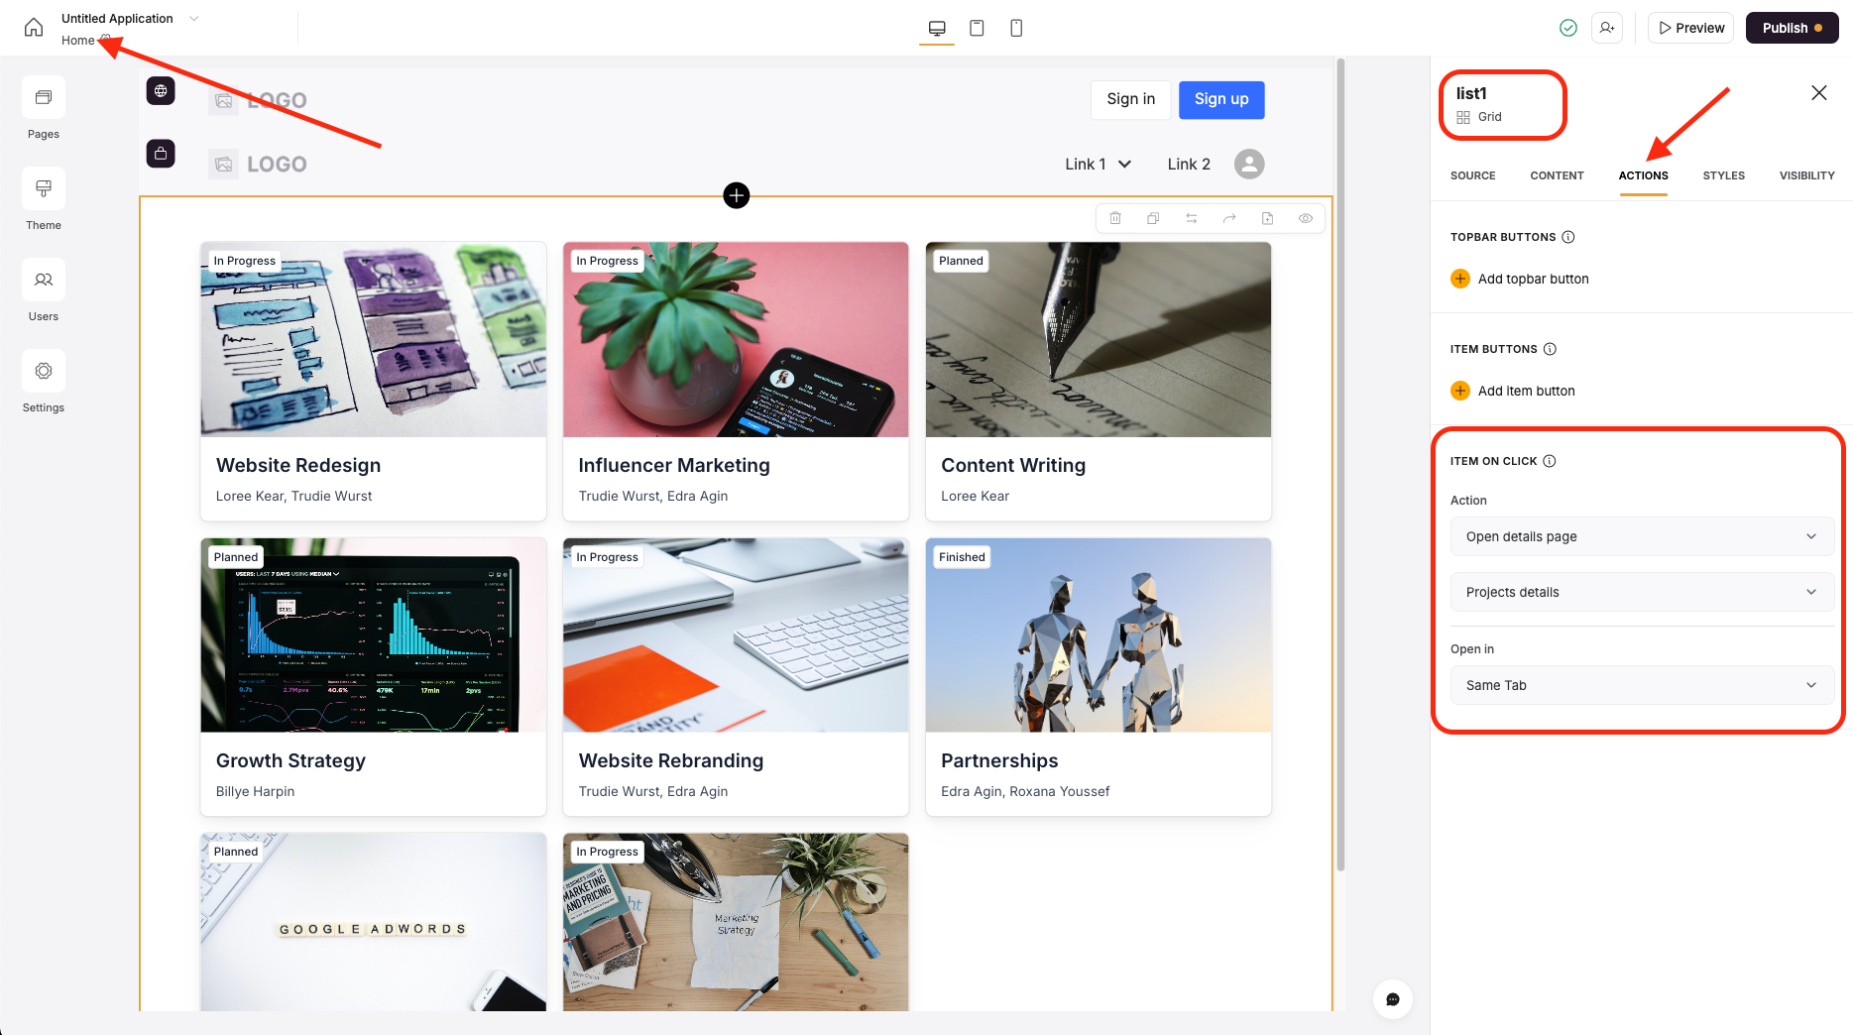1853x1035 pixels.
Task: Click the public navbar globe icon
Action: 161,91
